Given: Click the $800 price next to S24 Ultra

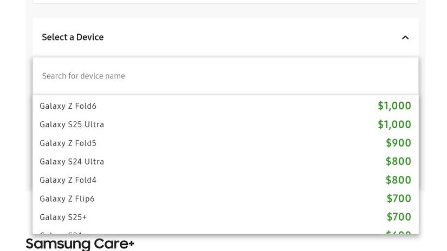Looking at the screenshot, I should click(x=398, y=162).
